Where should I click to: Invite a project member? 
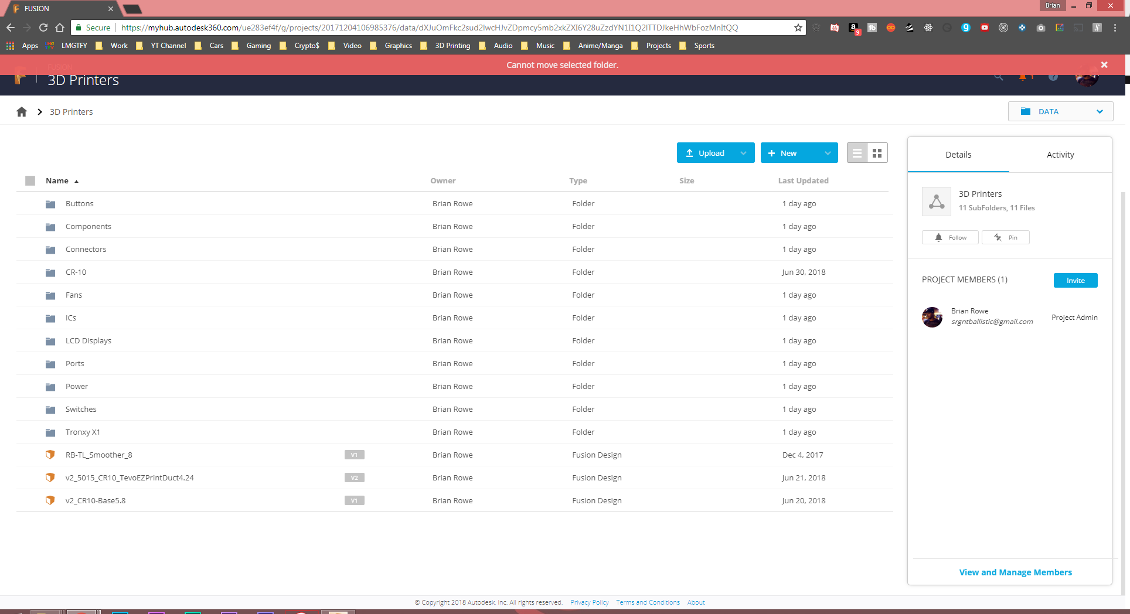tap(1075, 280)
